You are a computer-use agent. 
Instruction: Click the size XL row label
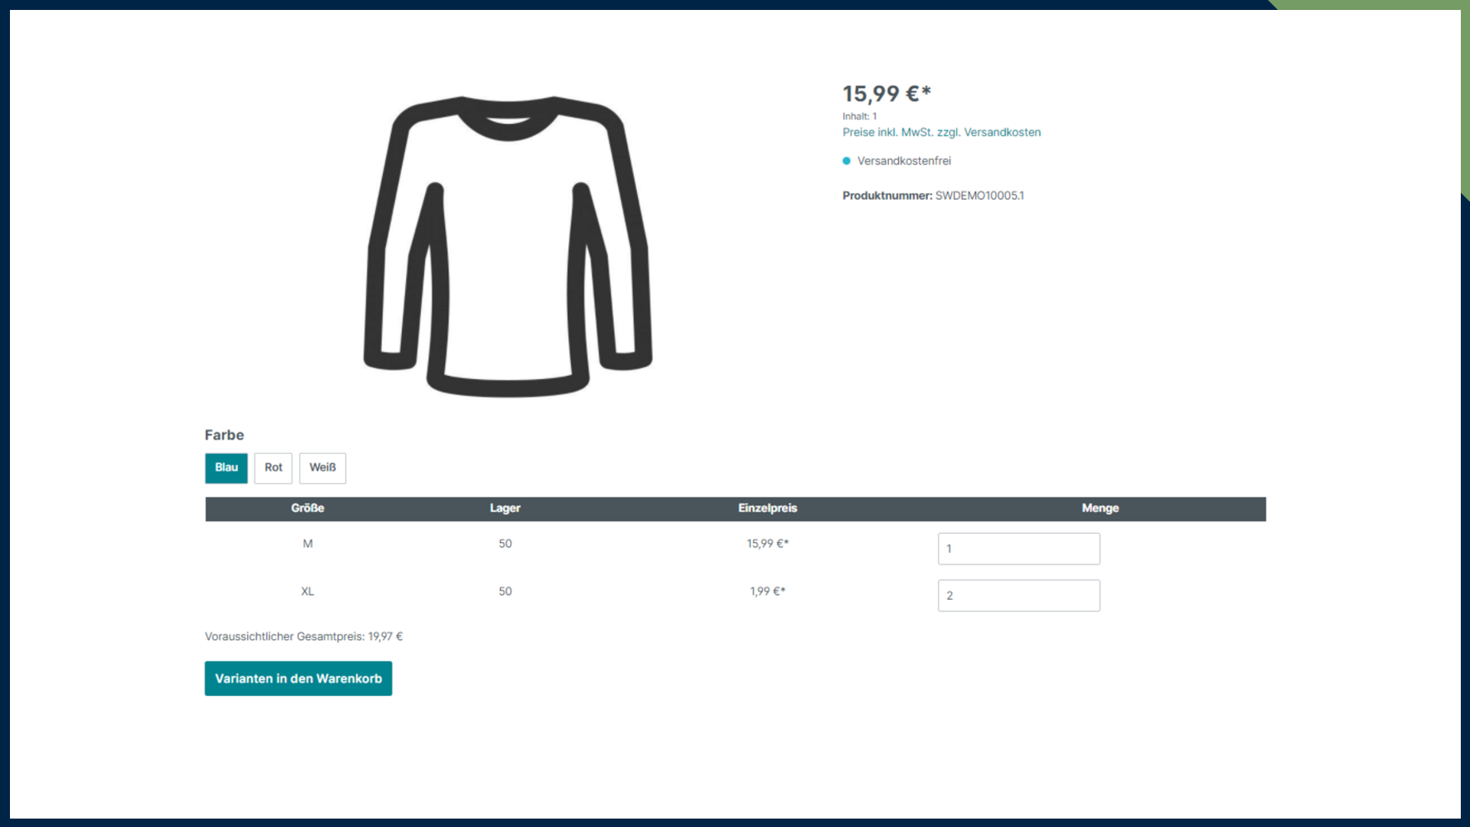[x=307, y=591]
